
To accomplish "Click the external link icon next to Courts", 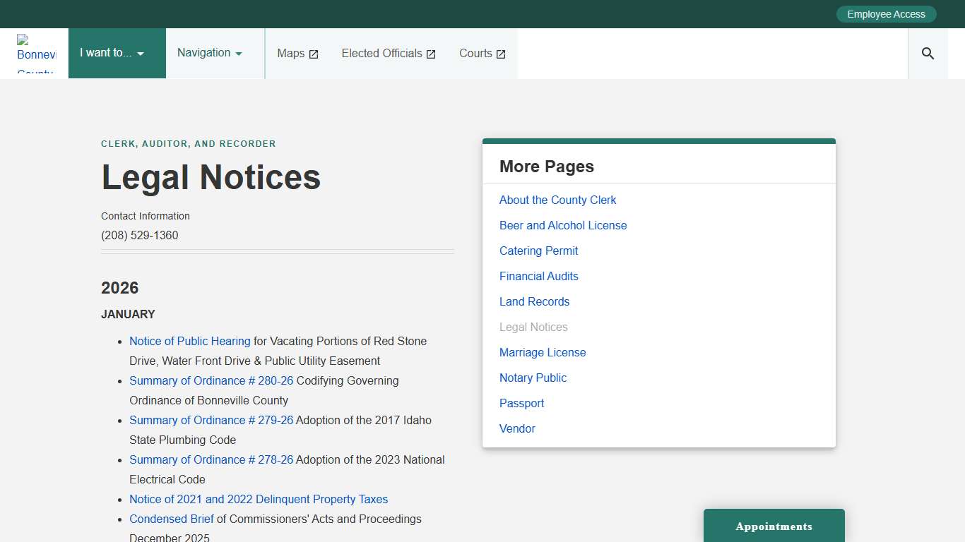I will click(x=501, y=53).
